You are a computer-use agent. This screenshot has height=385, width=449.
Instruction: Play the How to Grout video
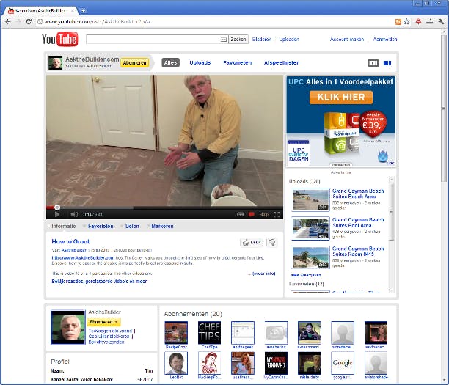(57, 214)
